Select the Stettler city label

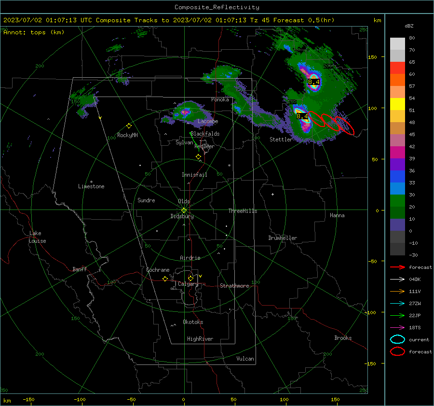coord(281,140)
